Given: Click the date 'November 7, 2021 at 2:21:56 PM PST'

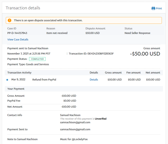Looking at the screenshot, I should [x=29, y=54].
